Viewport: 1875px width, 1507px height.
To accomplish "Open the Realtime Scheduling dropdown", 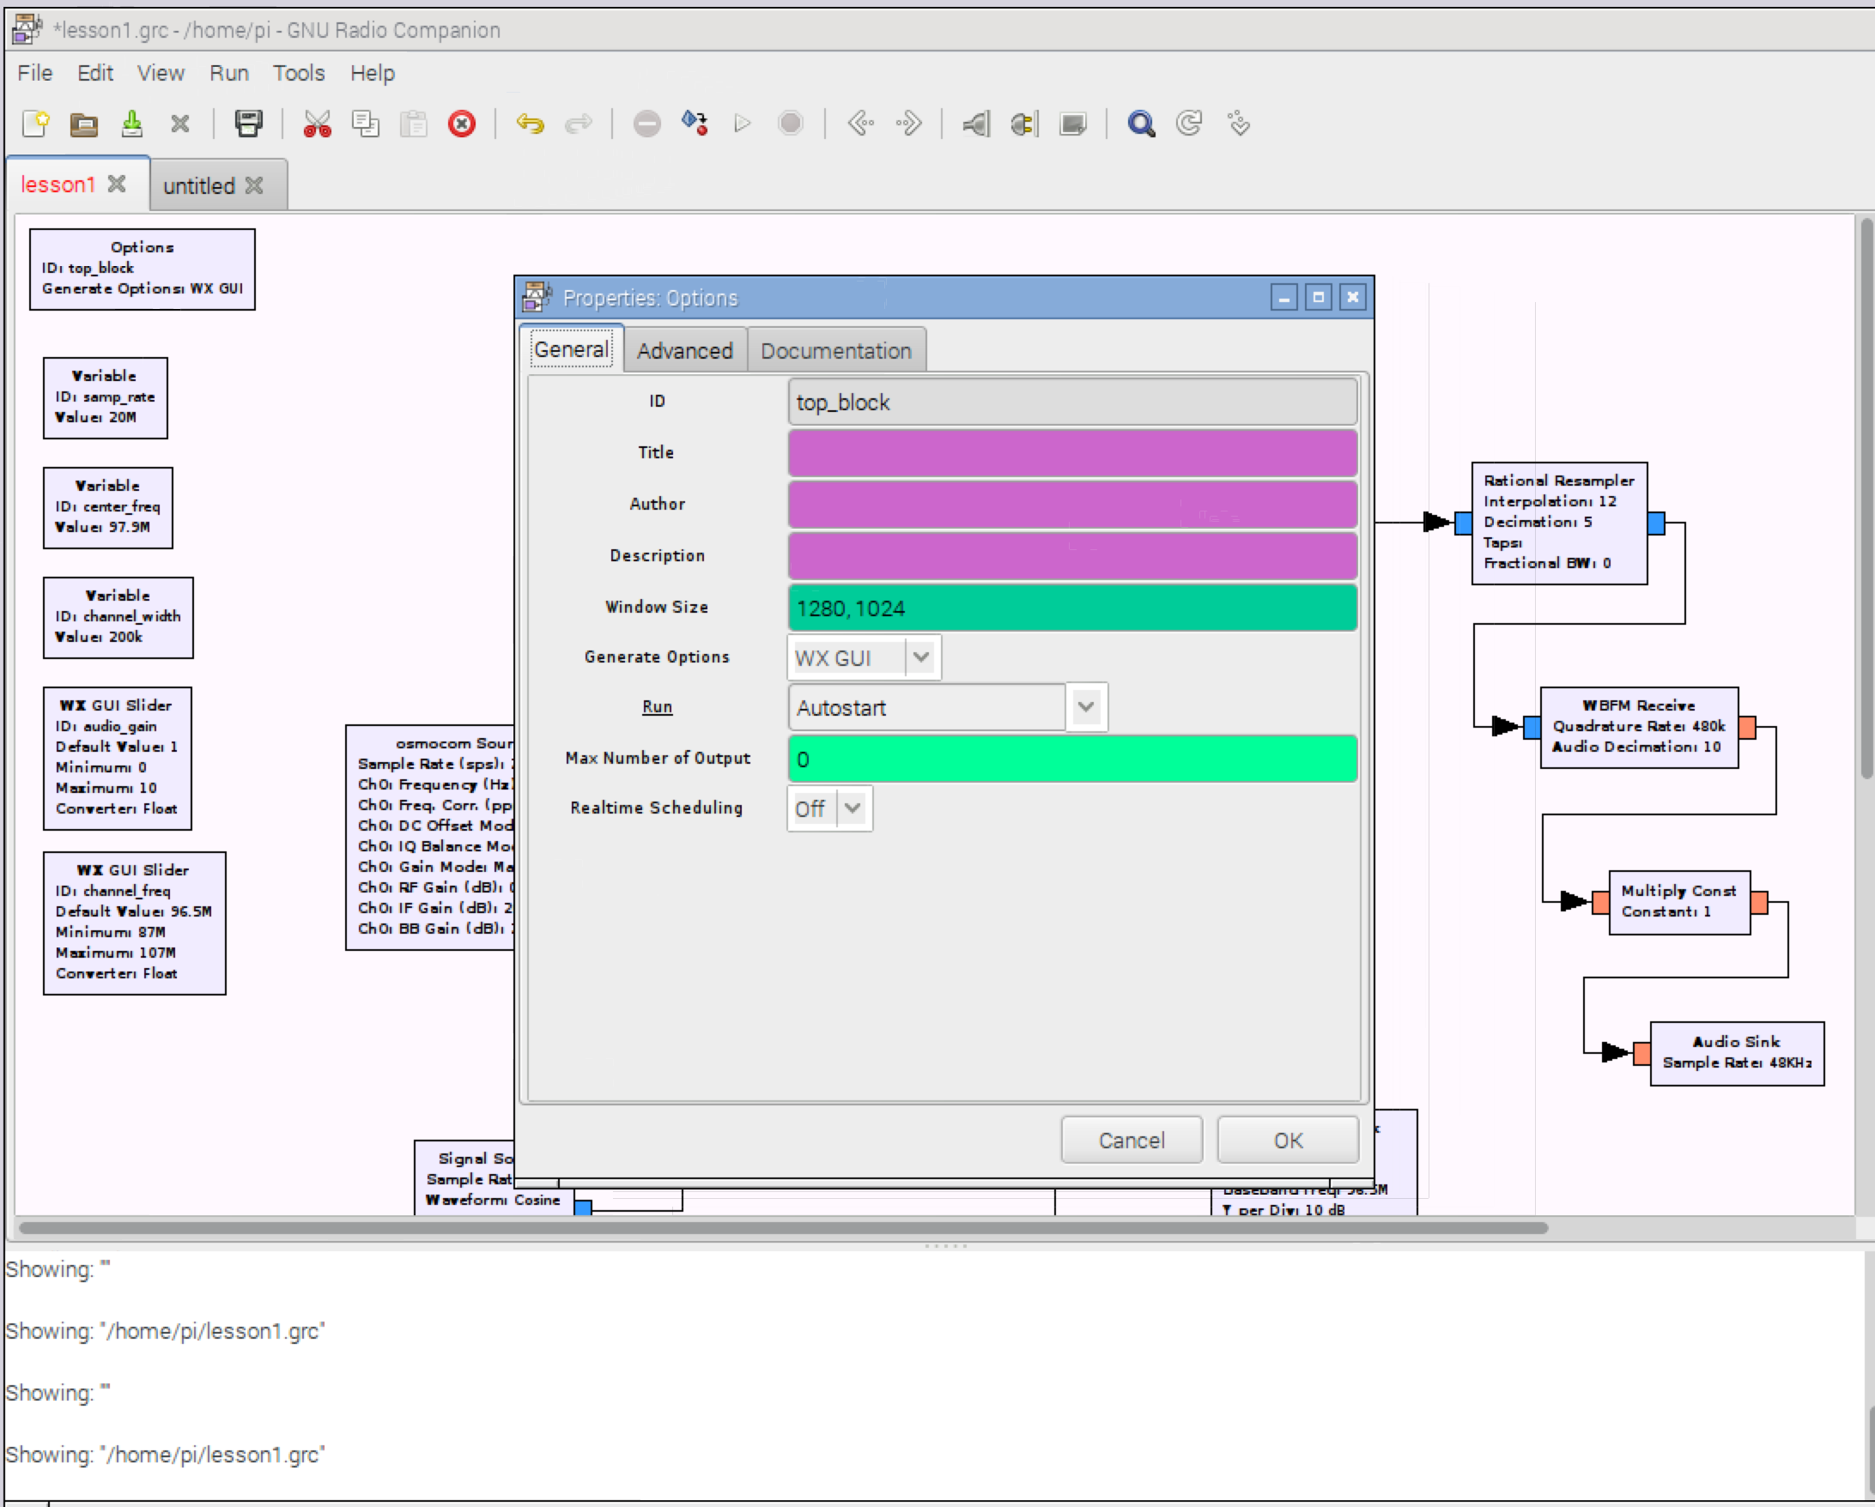I will 852,808.
